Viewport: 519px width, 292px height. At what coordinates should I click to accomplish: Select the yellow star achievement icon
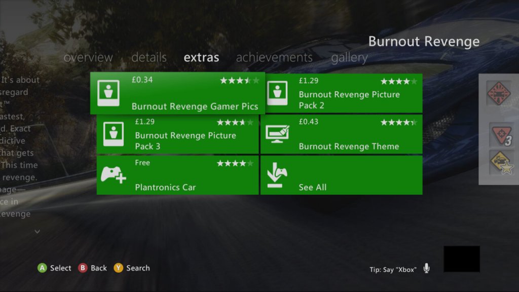501,163
